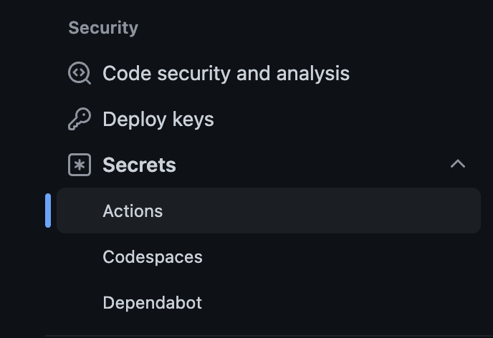The height and width of the screenshot is (338, 493).
Task: Collapse the Secrets section using the chevron
Action: tap(457, 164)
